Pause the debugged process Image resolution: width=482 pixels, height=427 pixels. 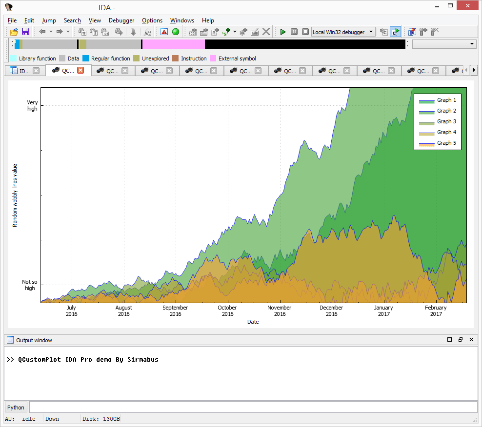[x=294, y=32]
